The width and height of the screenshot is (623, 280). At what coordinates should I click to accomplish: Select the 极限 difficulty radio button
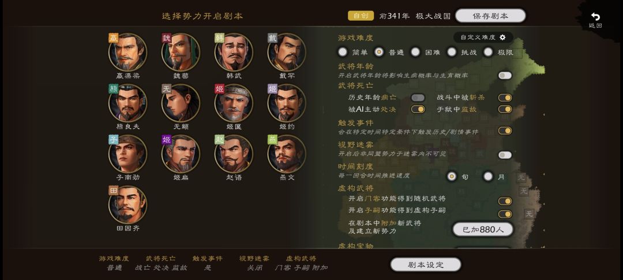tap(488, 52)
